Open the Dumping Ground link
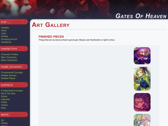 pos(9,39)
